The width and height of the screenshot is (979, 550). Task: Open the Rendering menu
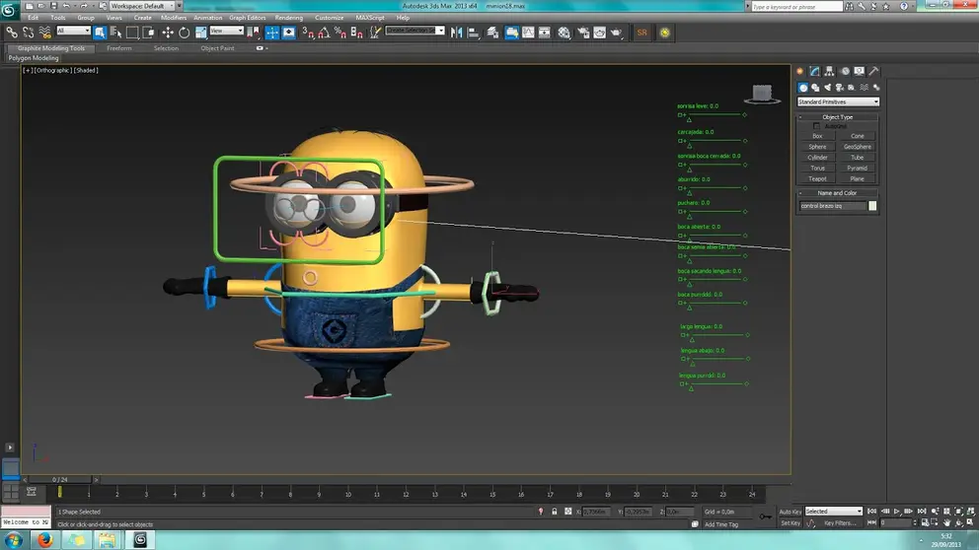pos(288,18)
